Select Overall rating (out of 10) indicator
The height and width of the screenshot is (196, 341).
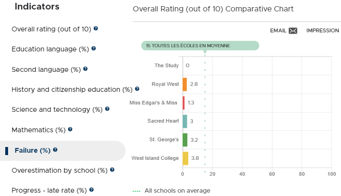(x=51, y=29)
